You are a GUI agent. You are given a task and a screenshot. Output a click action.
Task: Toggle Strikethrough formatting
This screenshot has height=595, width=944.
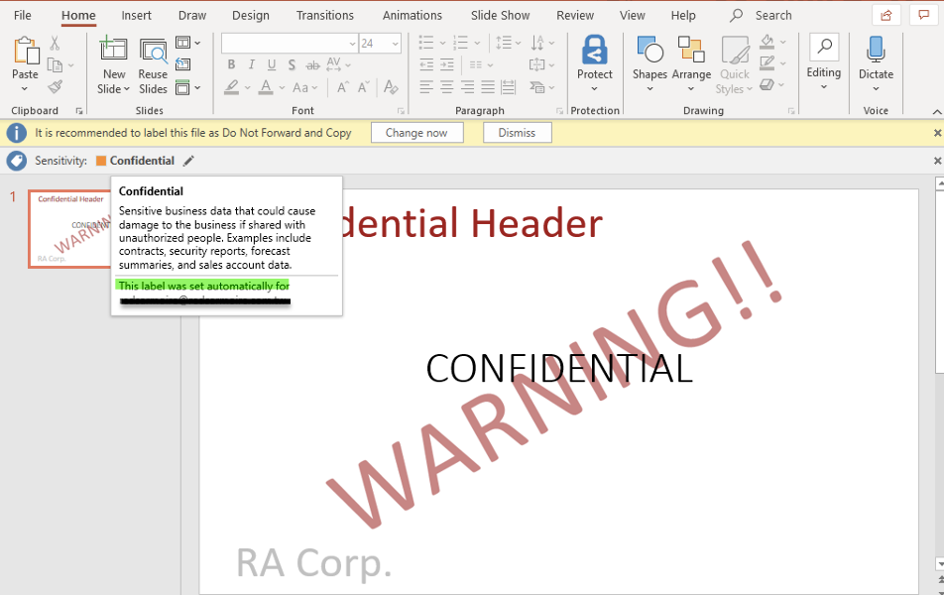pyautogui.click(x=312, y=65)
